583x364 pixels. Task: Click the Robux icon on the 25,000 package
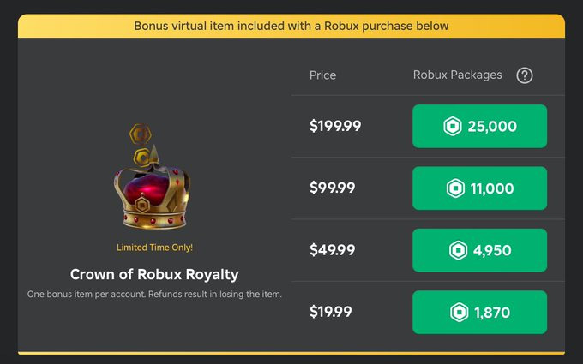coord(453,127)
